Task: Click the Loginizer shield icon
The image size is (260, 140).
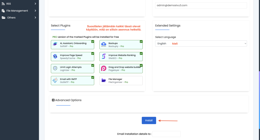Action: pyautogui.click(x=55, y=68)
